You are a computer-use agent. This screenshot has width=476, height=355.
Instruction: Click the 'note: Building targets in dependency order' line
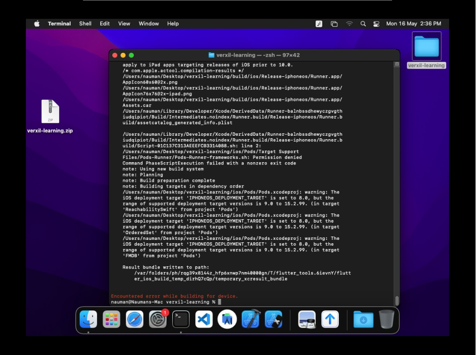183,186
